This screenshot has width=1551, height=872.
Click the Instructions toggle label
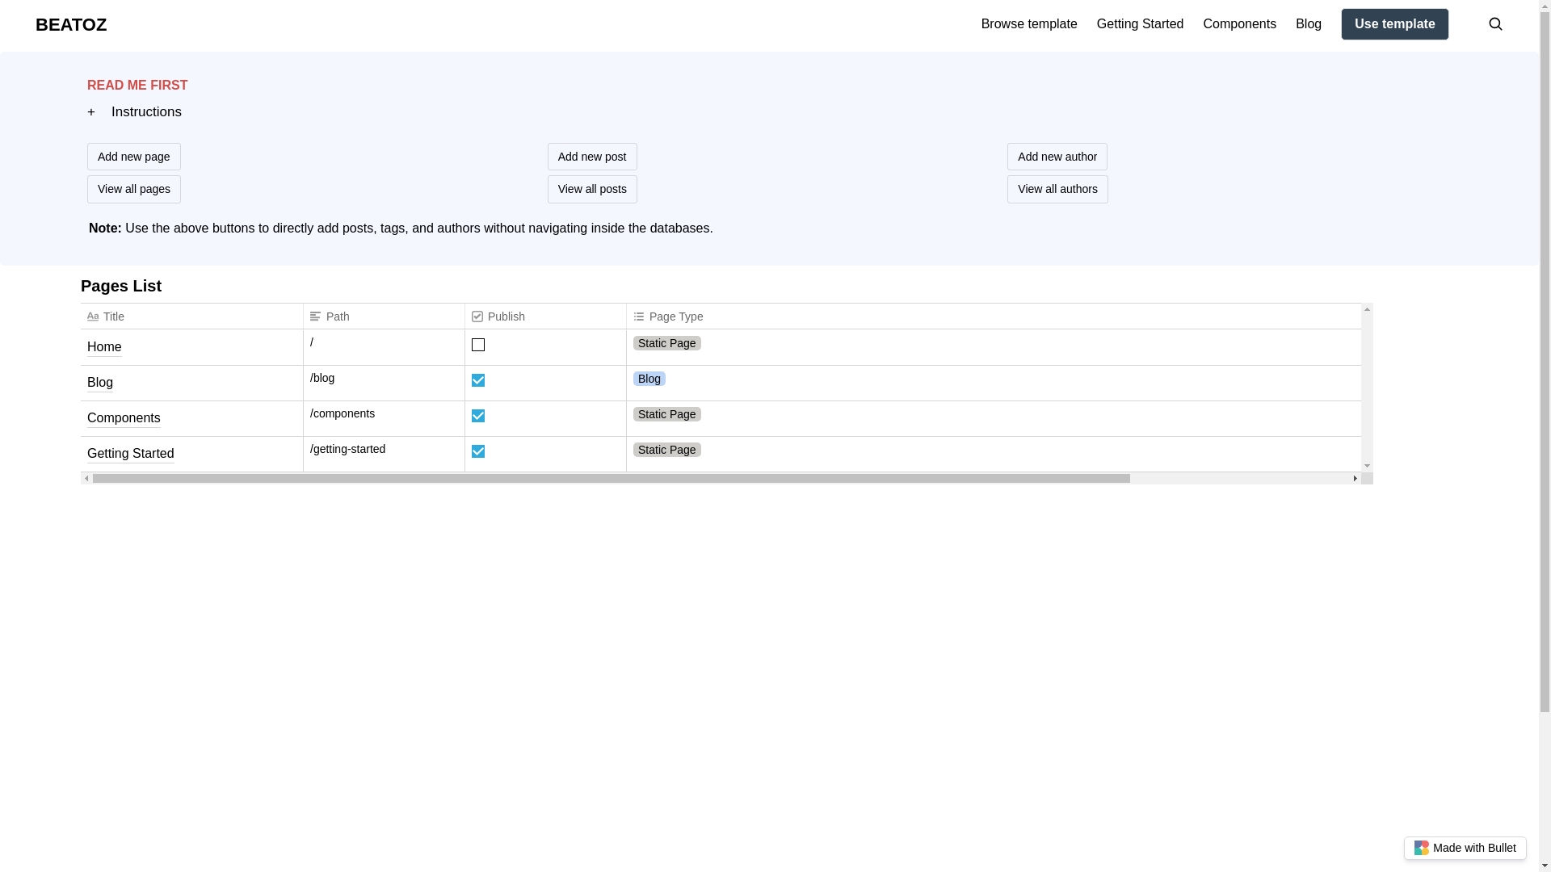tap(146, 112)
